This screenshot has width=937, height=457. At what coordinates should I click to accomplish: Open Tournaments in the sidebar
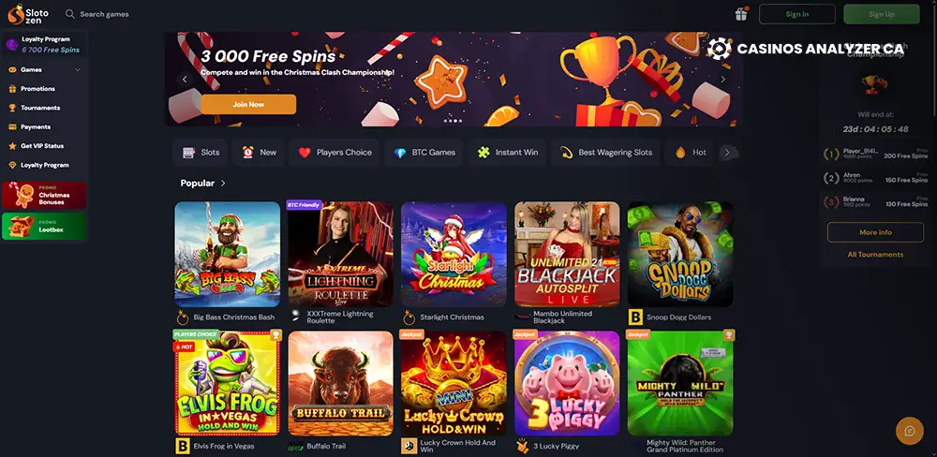(39, 108)
